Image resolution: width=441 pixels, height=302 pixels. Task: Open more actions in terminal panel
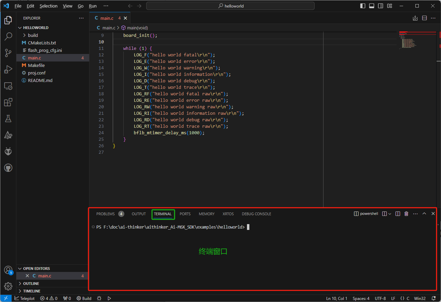click(415, 214)
